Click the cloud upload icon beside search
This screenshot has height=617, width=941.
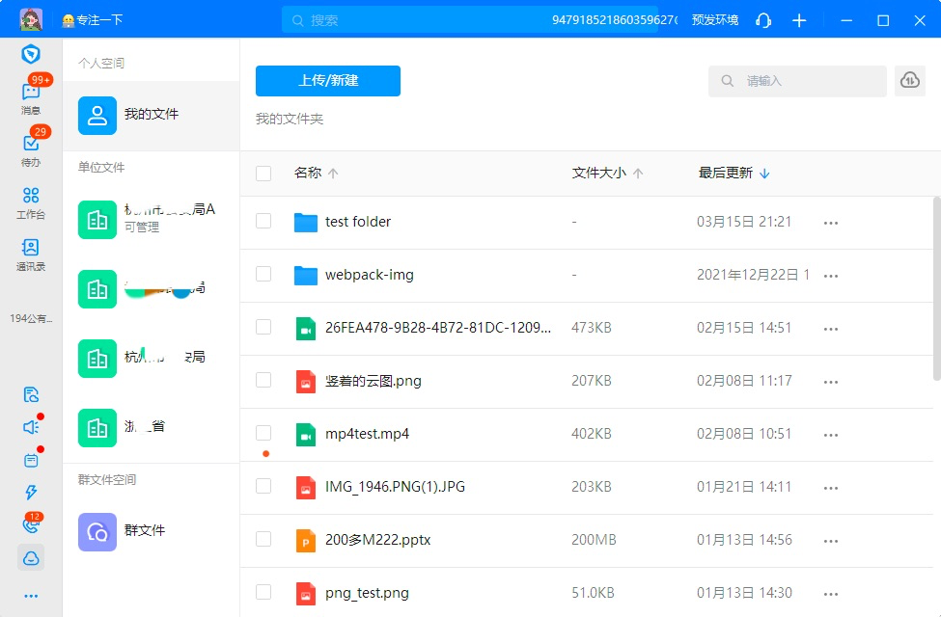(909, 81)
